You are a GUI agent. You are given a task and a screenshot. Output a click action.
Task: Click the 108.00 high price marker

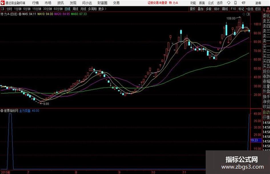tap(231, 19)
